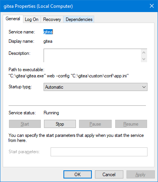This screenshot has height=182, width=158.
Task: Click the Description scroll down arrow
Action: click(144, 59)
